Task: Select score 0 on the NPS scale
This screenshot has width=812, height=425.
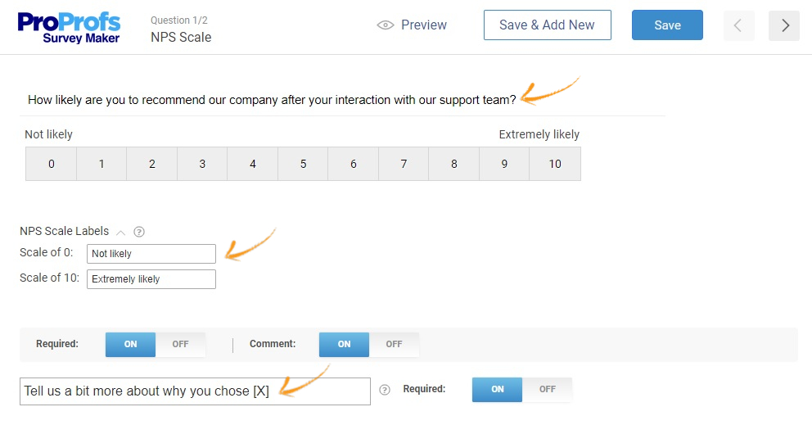Action: [x=52, y=164]
